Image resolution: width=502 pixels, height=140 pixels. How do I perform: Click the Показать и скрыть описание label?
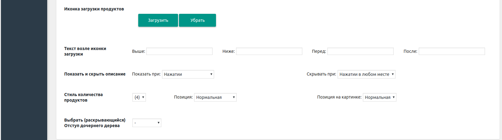[x=95, y=74]
